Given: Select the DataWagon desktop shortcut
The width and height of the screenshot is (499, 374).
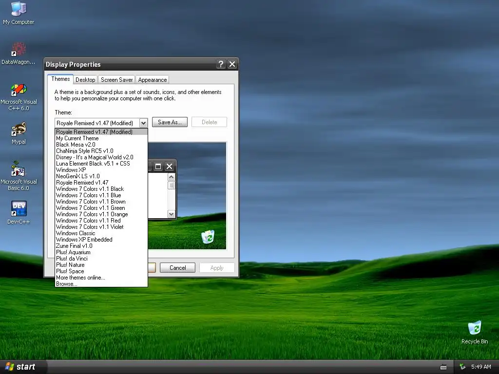Looking at the screenshot, I should click(x=19, y=54).
